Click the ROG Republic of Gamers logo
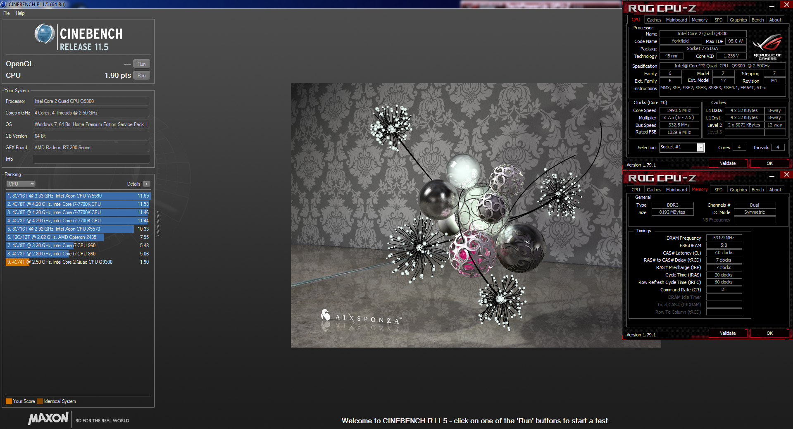This screenshot has height=429, width=793. 767,47
